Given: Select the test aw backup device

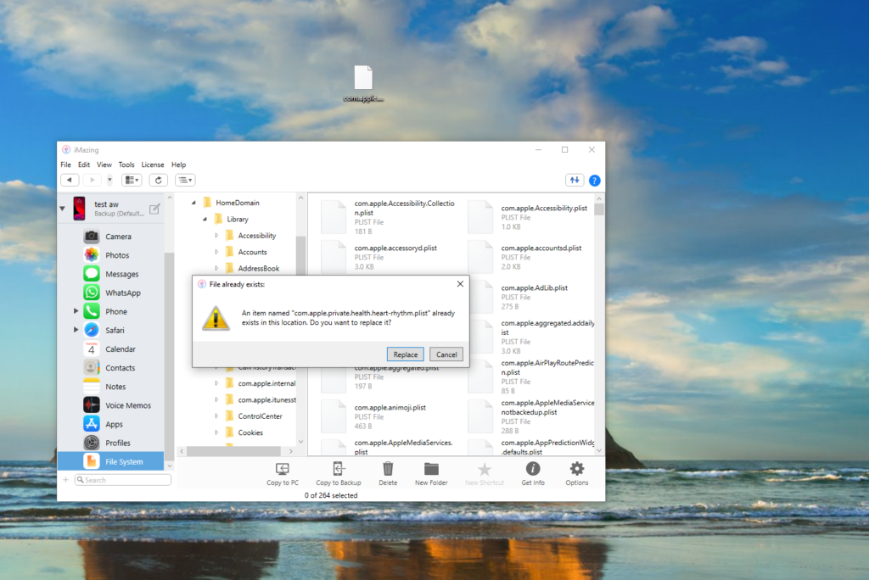Looking at the screenshot, I should [x=111, y=209].
